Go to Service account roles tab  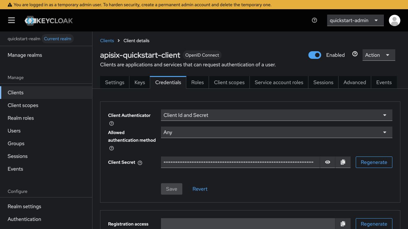[279, 82]
